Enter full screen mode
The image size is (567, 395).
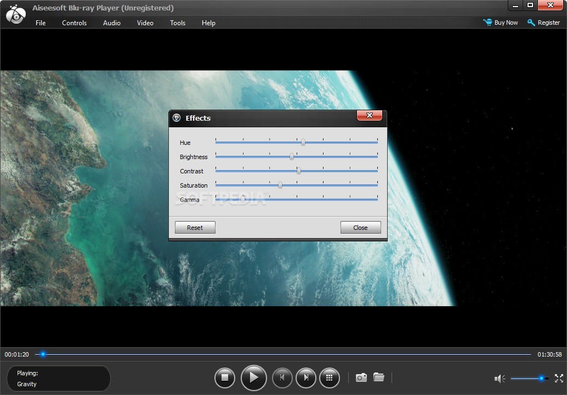pos(559,378)
